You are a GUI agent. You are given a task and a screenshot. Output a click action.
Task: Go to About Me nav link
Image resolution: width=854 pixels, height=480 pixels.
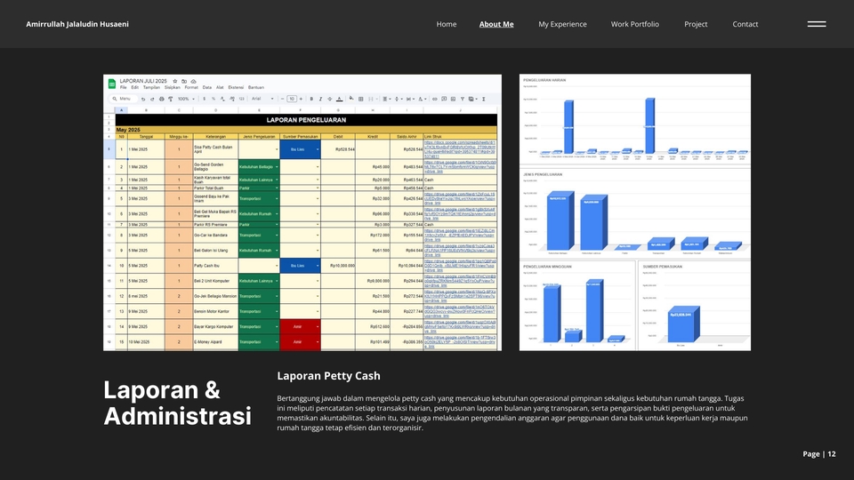[496, 24]
